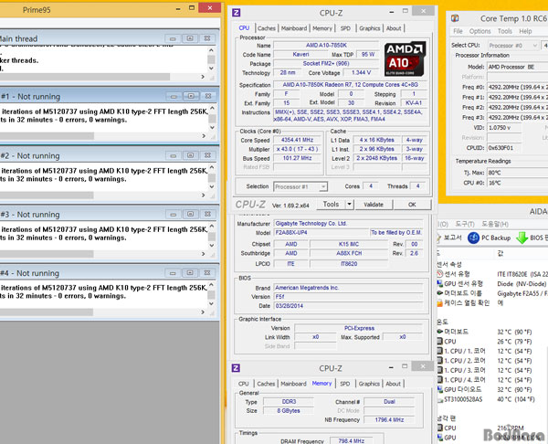This screenshot has height=444, width=548.
Task: Minimize the Prime95 Worker #2 child window
Action: 174,155
